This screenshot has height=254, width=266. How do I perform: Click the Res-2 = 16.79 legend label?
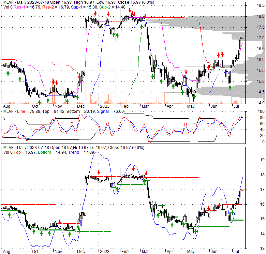(x=56, y=7)
